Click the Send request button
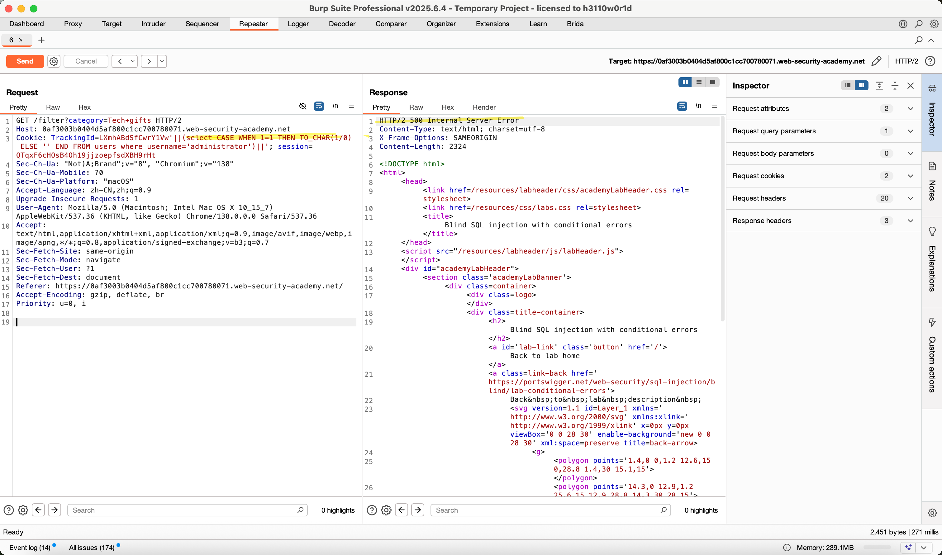 click(25, 61)
